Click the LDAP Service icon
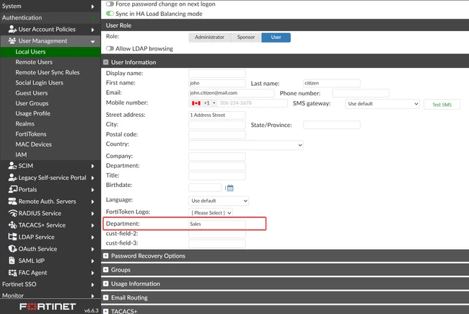 tap(12, 237)
